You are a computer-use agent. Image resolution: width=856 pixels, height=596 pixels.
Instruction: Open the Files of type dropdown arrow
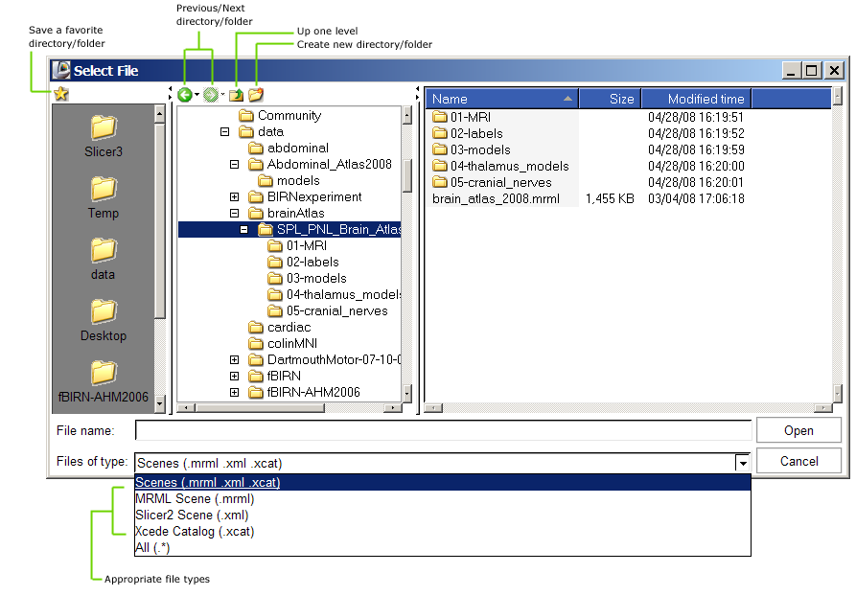[742, 462]
